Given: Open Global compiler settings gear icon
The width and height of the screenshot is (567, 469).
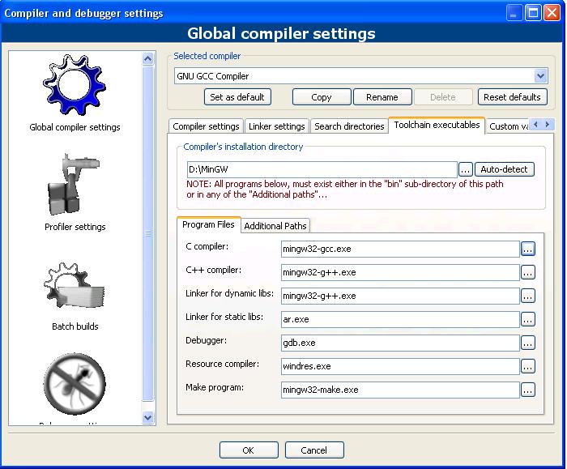Looking at the screenshot, I should pos(75,84).
